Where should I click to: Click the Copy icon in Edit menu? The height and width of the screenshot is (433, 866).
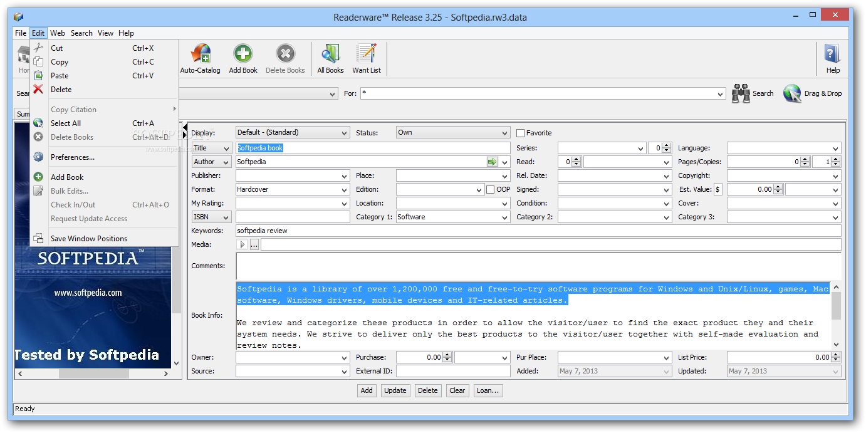(x=38, y=61)
